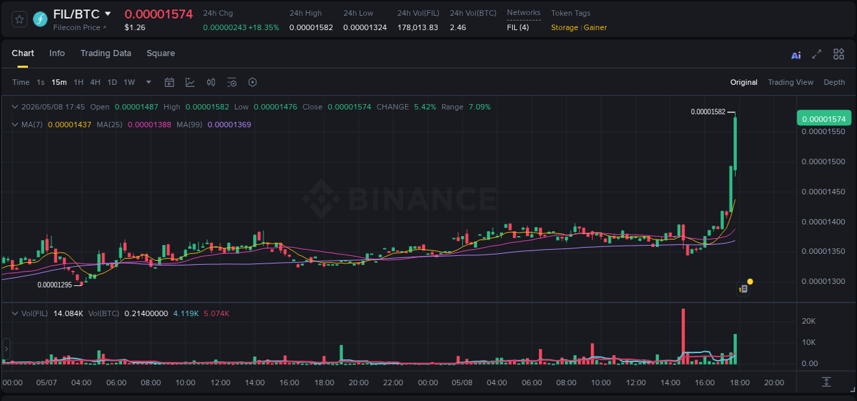This screenshot has width=857, height=401.
Task: Click the 05/08 date axis label
Action: [462, 383]
